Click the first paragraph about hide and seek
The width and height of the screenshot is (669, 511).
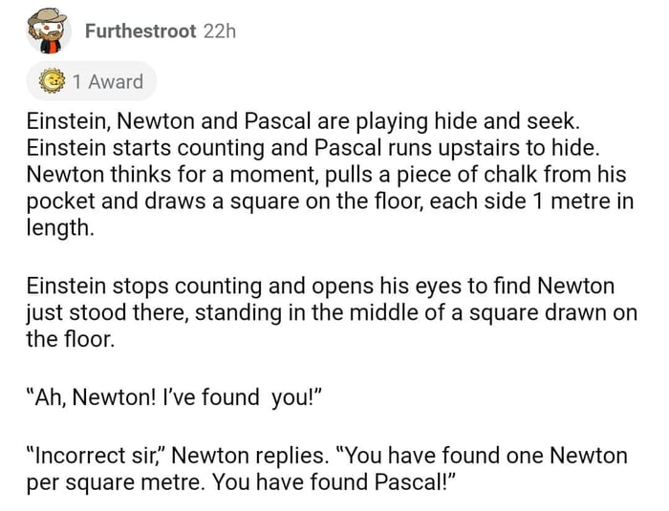[325, 177]
